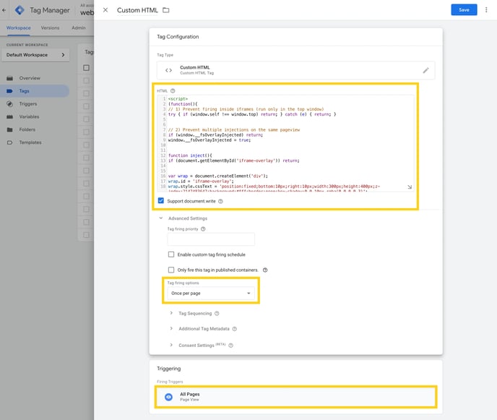The image size is (497, 420).
Task: Edit the Custom HTML tag name
Action: click(x=137, y=10)
